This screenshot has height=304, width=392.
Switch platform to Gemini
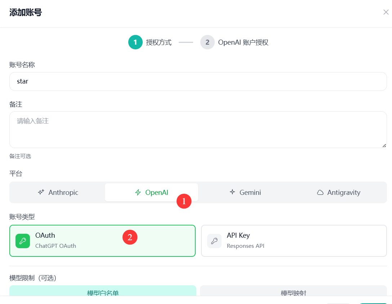click(245, 192)
